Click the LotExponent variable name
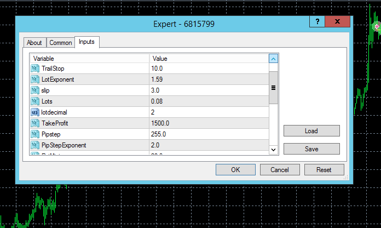The height and width of the screenshot is (228, 381). [x=57, y=79]
